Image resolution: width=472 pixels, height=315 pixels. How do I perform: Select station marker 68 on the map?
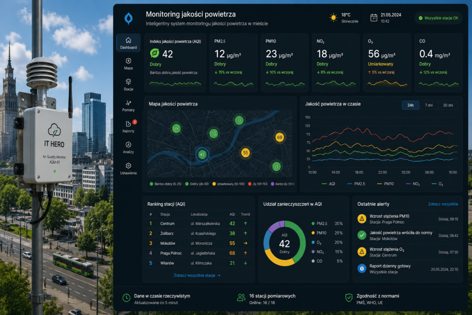pos(280,137)
